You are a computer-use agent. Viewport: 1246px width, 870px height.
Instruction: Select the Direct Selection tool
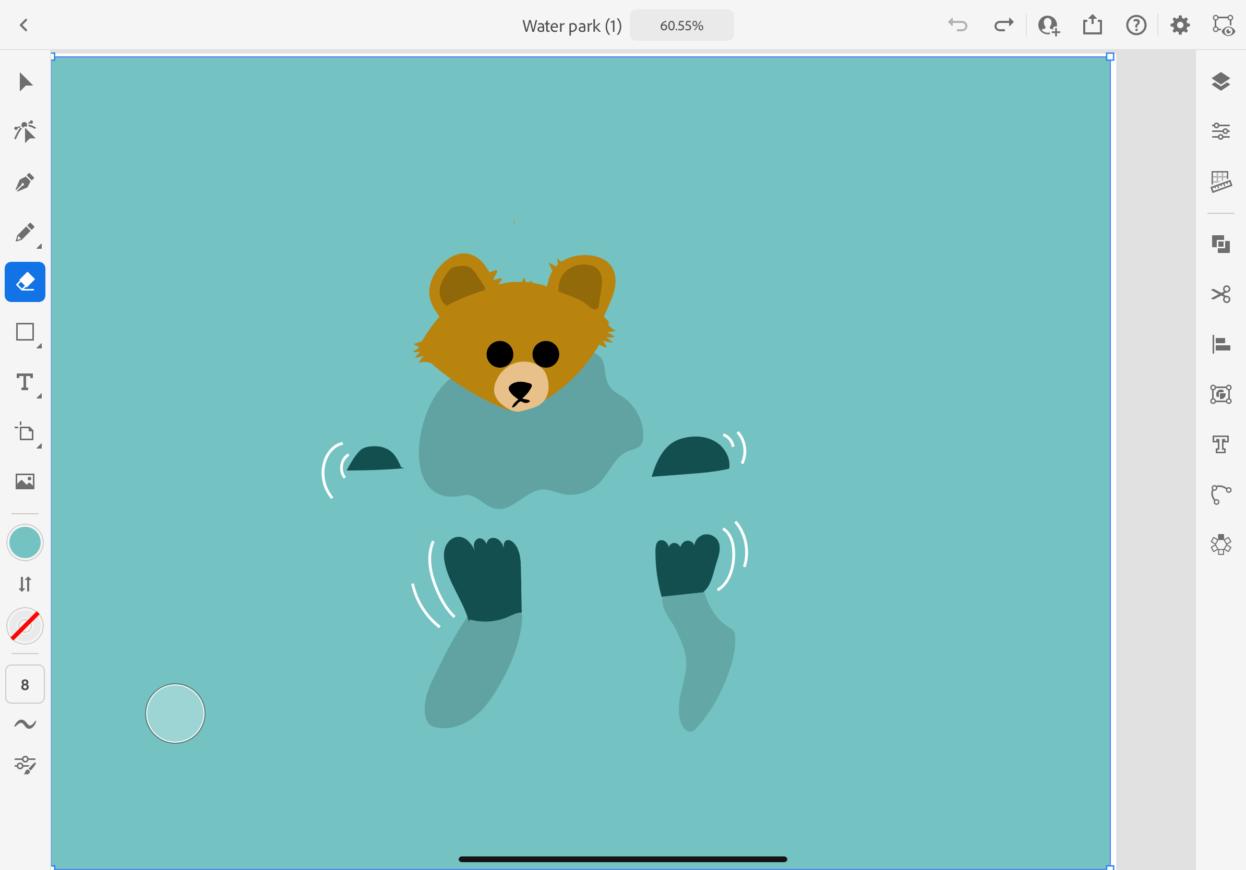click(x=25, y=132)
